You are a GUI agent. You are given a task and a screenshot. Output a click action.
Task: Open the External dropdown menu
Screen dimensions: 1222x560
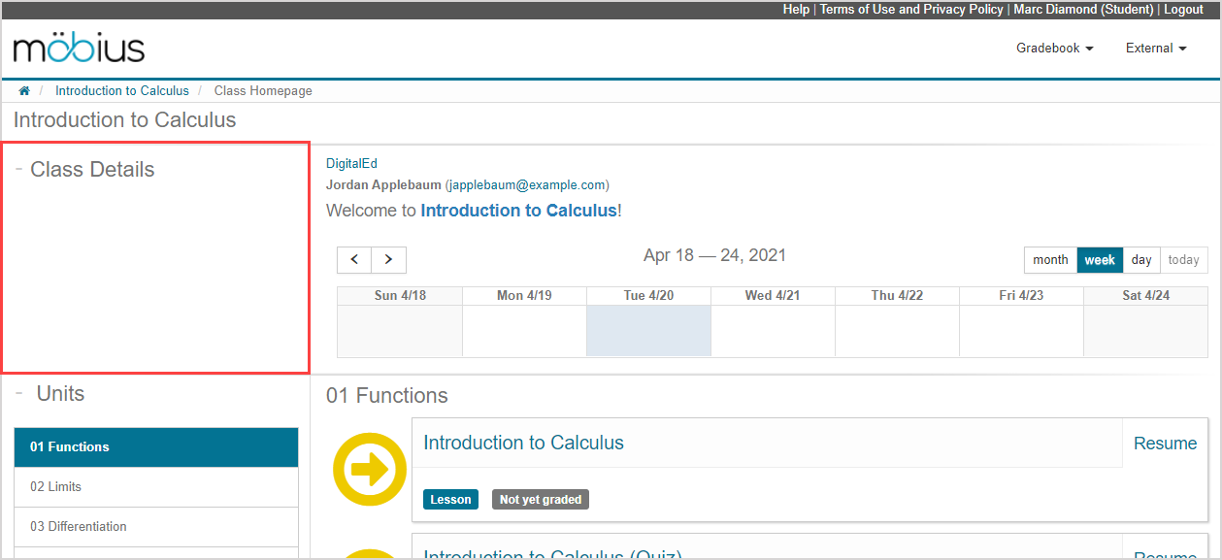1155,49
